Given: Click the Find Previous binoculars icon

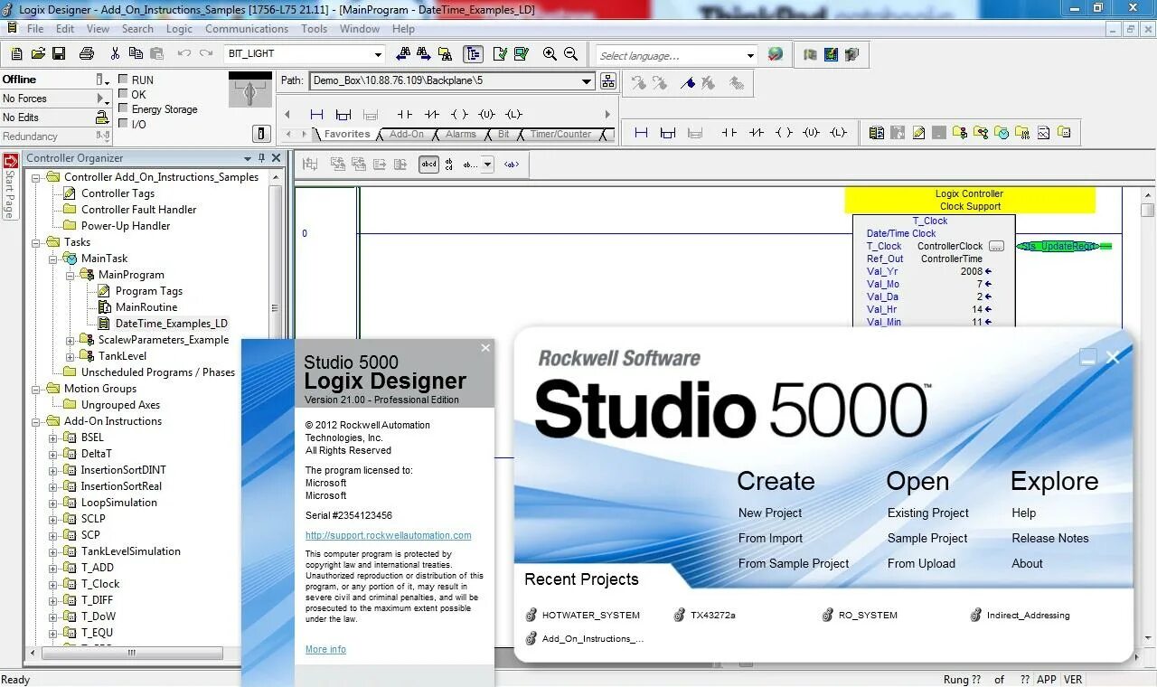Looking at the screenshot, I should (402, 54).
